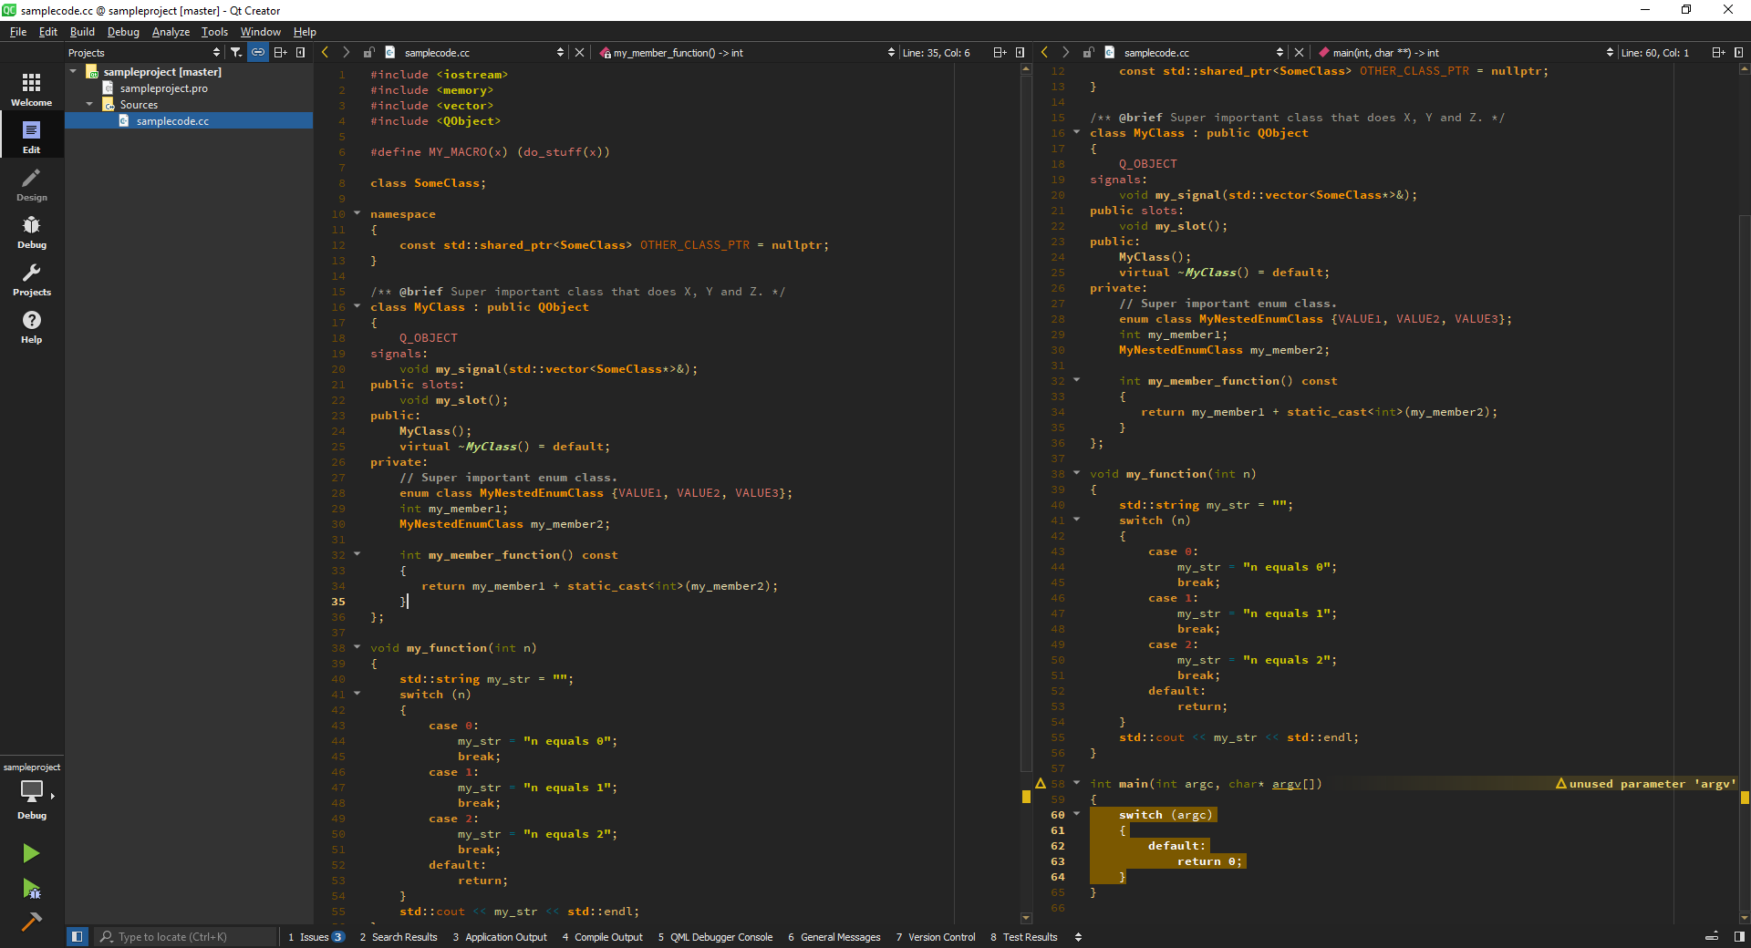Switch to Edit mode

[32, 137]
